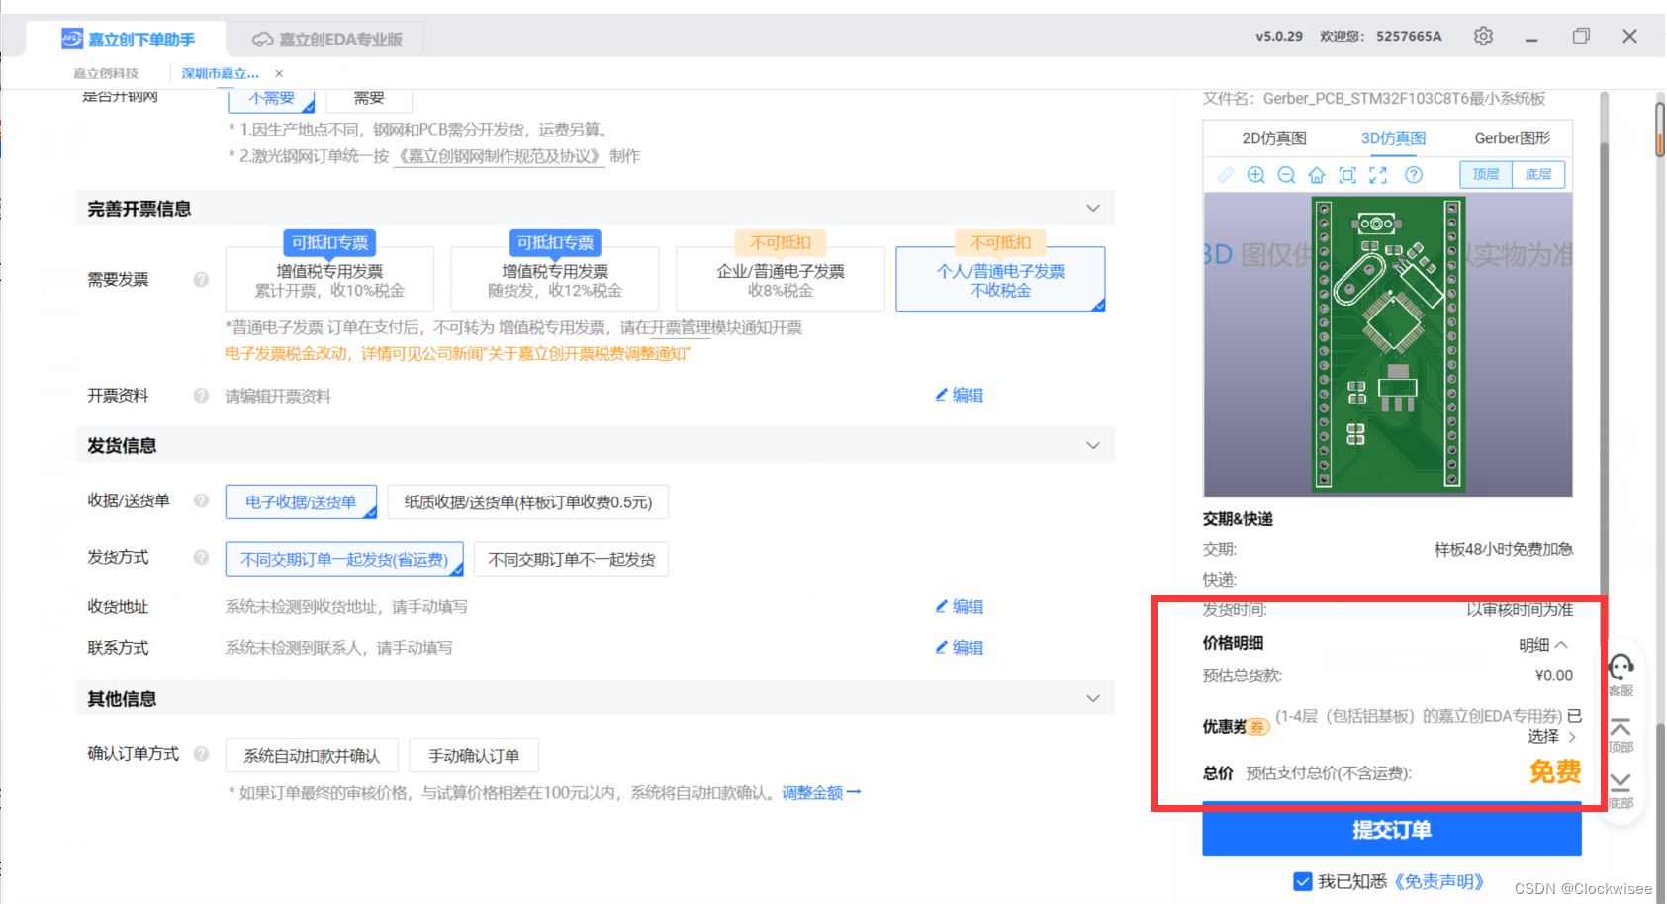Click the 提交订单 submit button
The height and width of the screenshot is (904, 1667).
[1391, 830]
